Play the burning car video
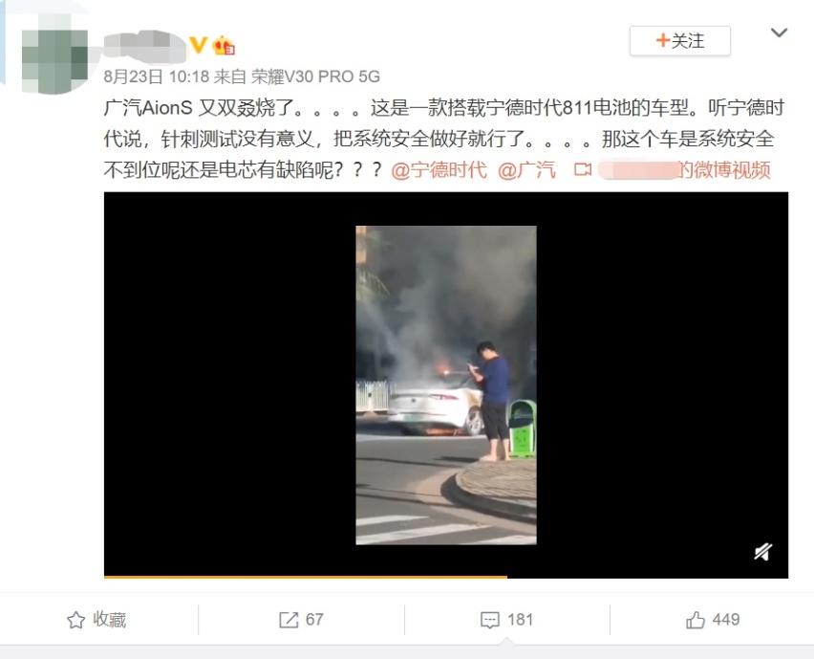Viewport: 814px width, 659px height. [x=446, y=385]
